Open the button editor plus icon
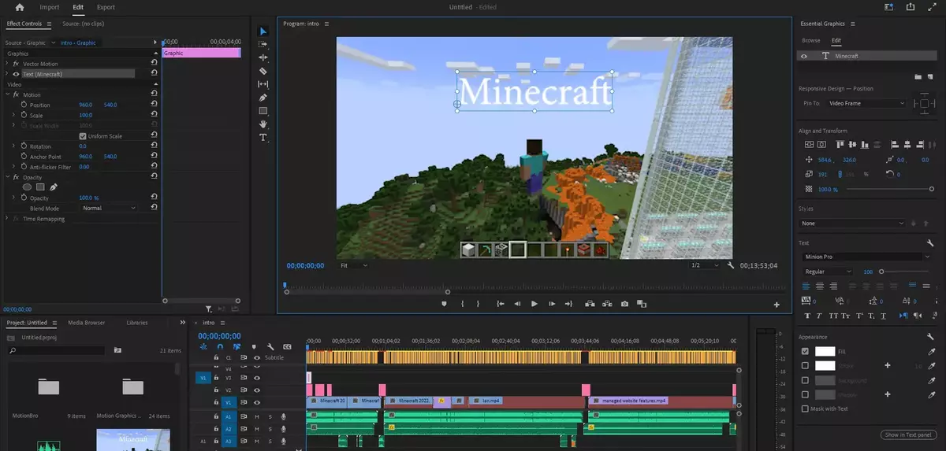The width and height of the screenshot is (946, 451). coord(777,305)
